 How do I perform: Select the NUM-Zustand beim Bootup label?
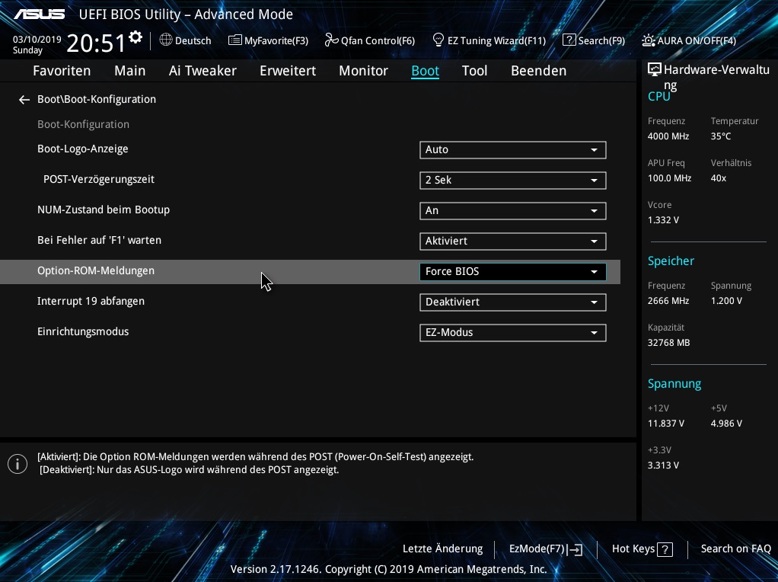[x=104, y=209]
